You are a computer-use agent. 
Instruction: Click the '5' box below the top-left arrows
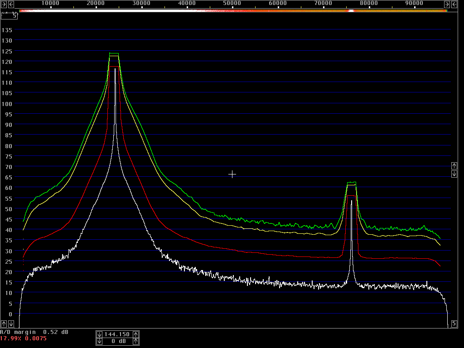click(9, 16)
